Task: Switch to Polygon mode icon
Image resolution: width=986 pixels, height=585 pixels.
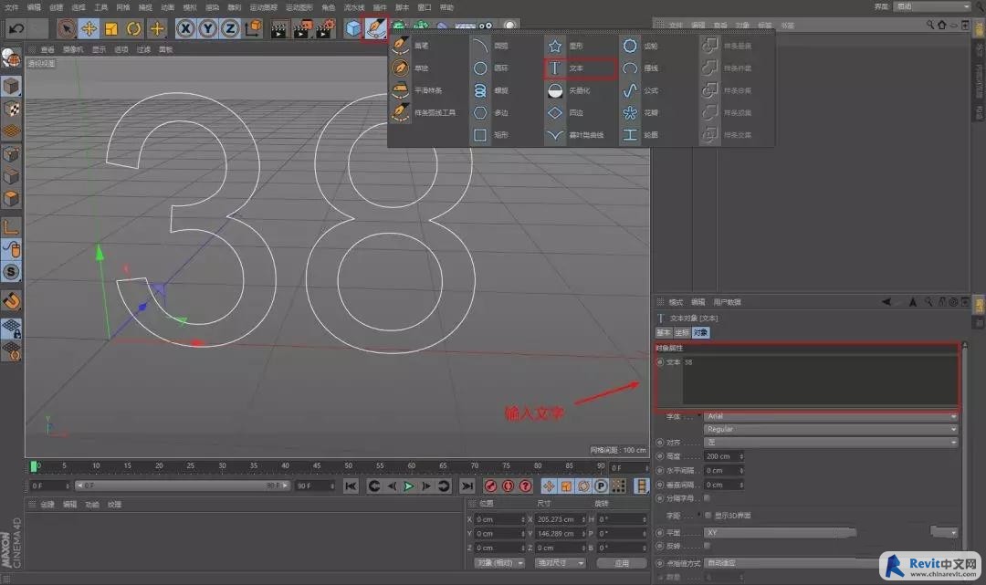Action: coord(11,199)
